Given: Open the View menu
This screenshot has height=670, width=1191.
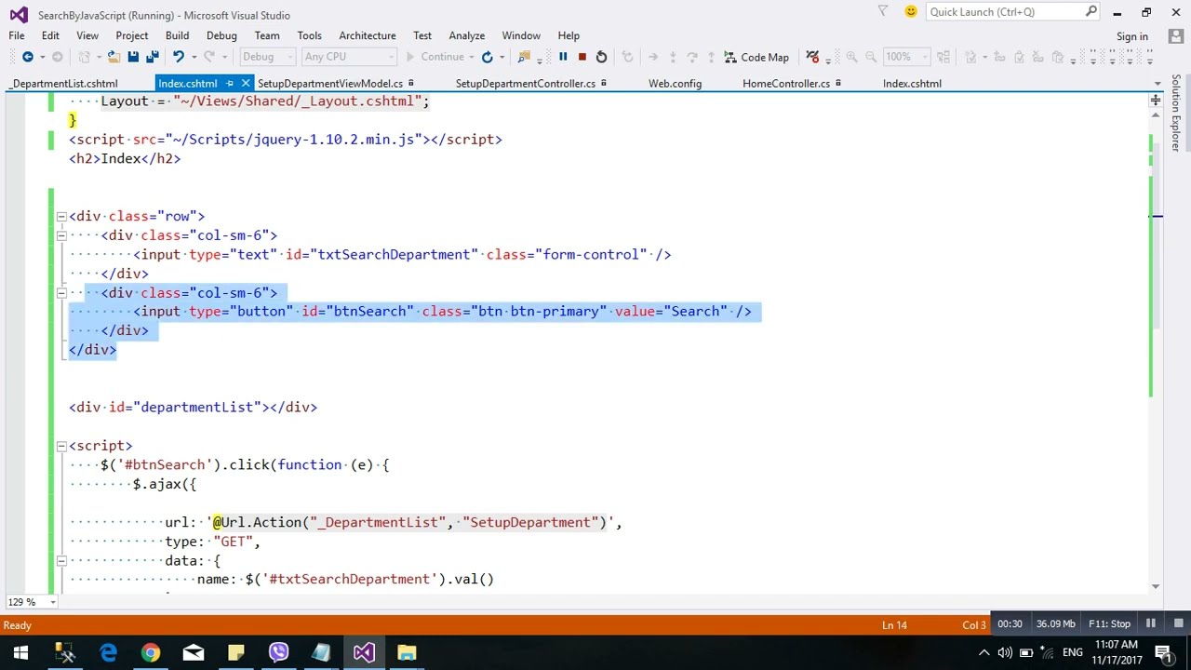Looking at the screenshot, I should 87,35.
